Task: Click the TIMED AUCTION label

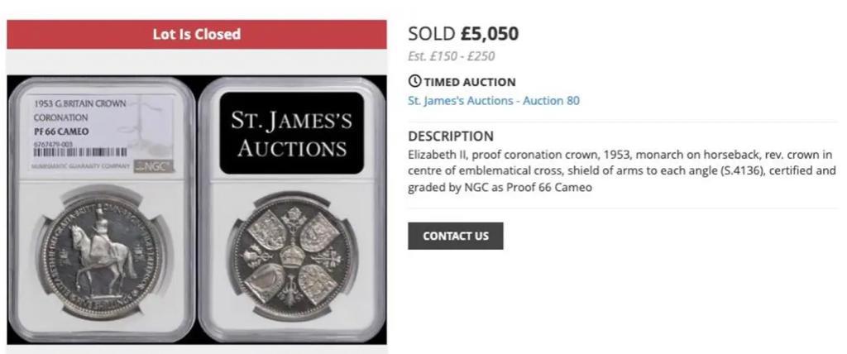Action: coord(469,82)
